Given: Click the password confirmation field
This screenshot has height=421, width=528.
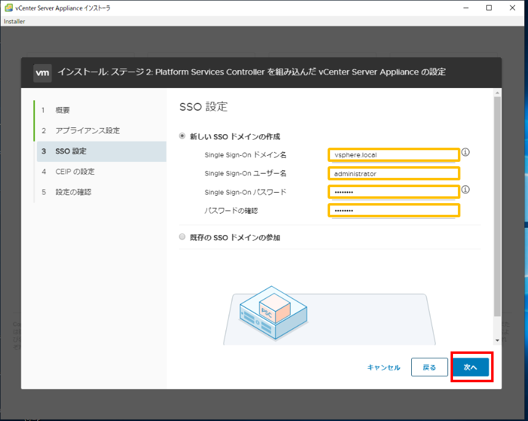Looking at the screenshot, I should [393, 210].
